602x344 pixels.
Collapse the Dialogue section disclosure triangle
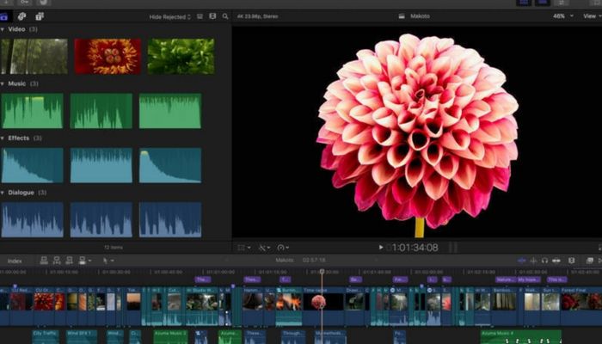click(x=3, y=193)
